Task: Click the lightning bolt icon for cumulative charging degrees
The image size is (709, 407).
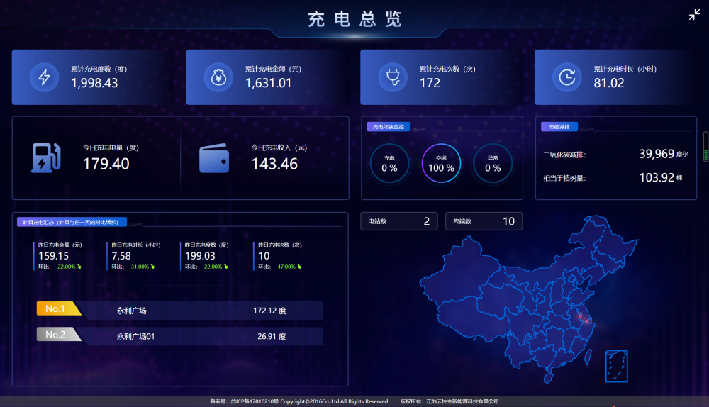Action: (44, 77)
